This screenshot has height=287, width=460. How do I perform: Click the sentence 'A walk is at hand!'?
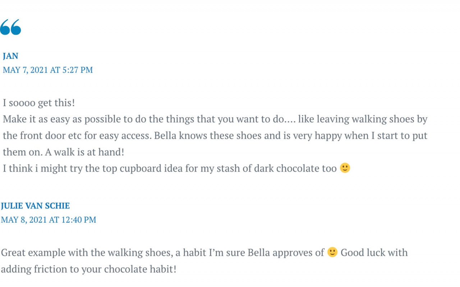click(x=84, y=152)
